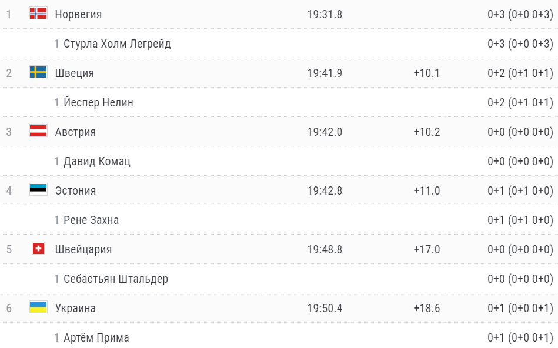Click athlete Давид Комац
This screenshot has width=558, height=348.
point(97,161)
